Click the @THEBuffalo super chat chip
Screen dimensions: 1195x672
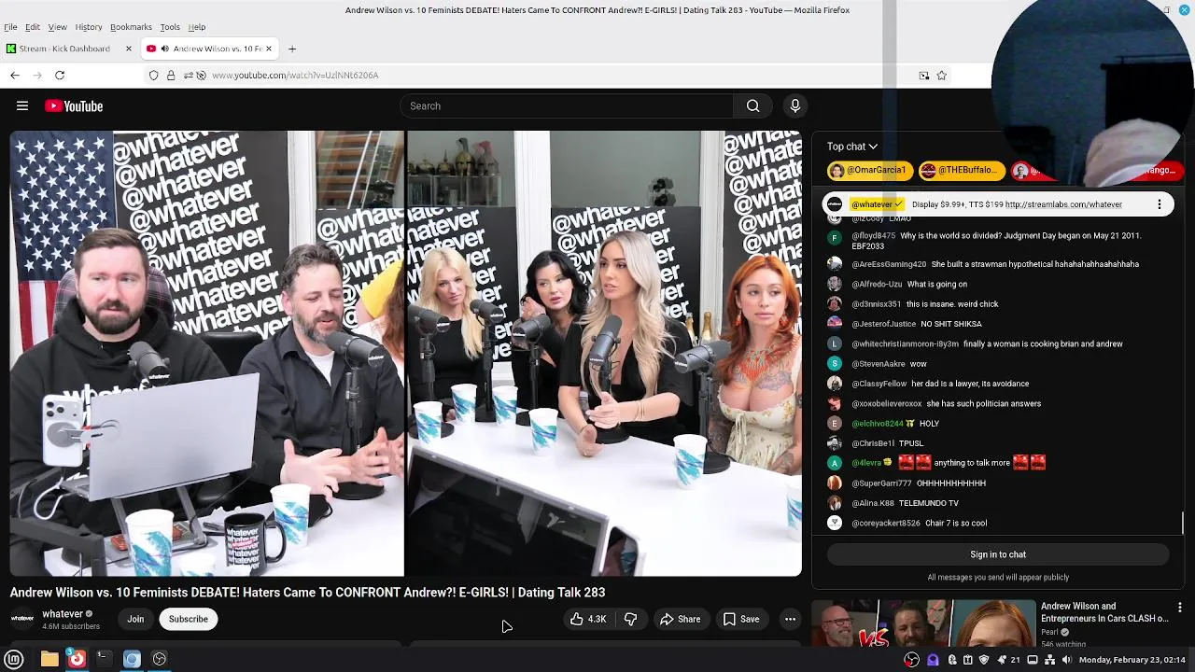pyautogui.click(x=961, y=171)
